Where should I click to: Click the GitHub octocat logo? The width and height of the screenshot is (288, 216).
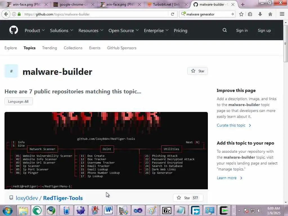click(14, 30)
